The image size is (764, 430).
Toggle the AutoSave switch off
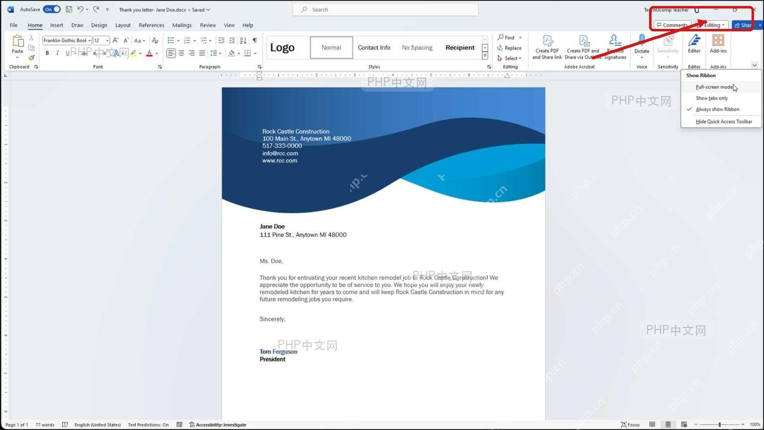[x=52, y=9]
